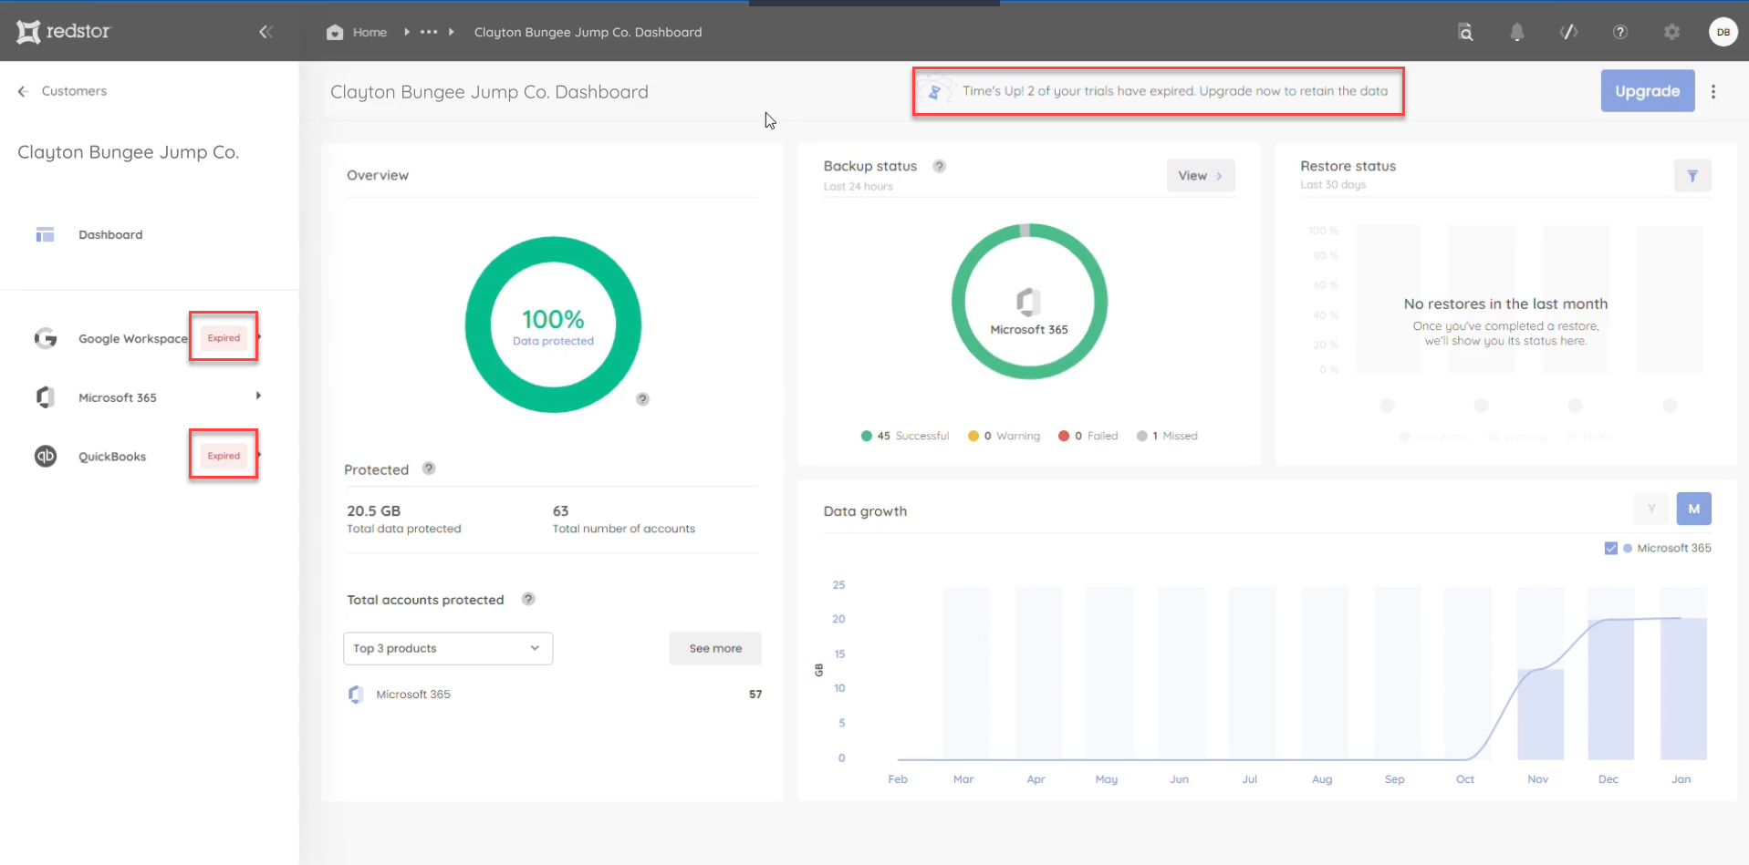Viewport: 1749px width, 865px height.
Task: Expand the QuickBooks sidebar arrow
Action: 260,455
